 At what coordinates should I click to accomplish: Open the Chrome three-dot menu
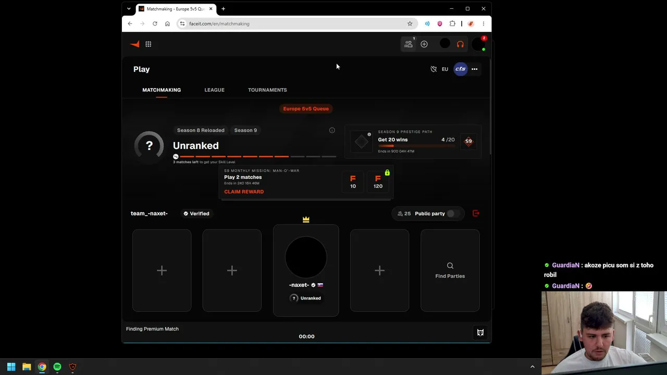pyautogui.click(x=484, y=23)
